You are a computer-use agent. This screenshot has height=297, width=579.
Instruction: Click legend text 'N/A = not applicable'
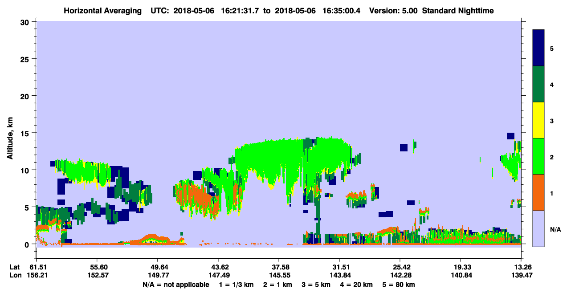tap(175, 285)
